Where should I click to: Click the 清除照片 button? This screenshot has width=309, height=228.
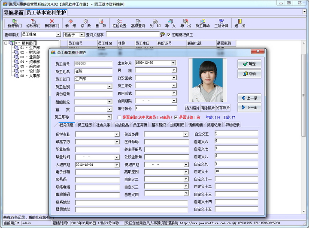tap(208, 108)
